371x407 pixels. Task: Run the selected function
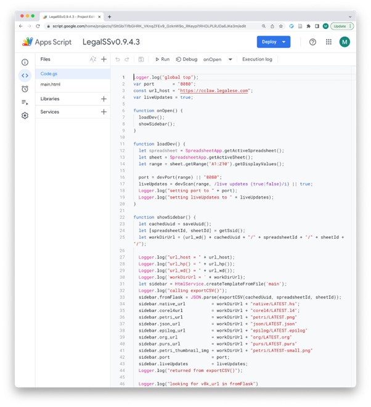(163, 59)
